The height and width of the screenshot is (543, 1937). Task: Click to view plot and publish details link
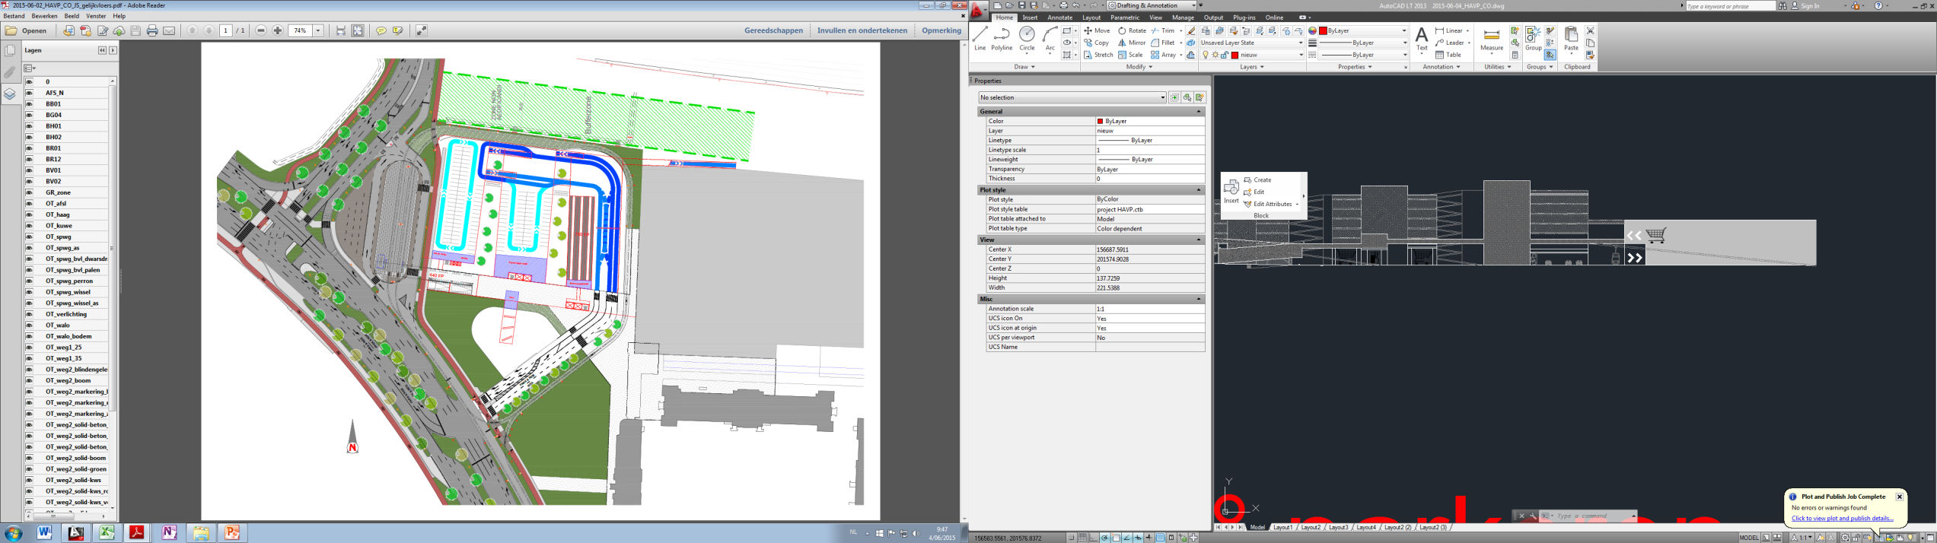click(1842, 518)
